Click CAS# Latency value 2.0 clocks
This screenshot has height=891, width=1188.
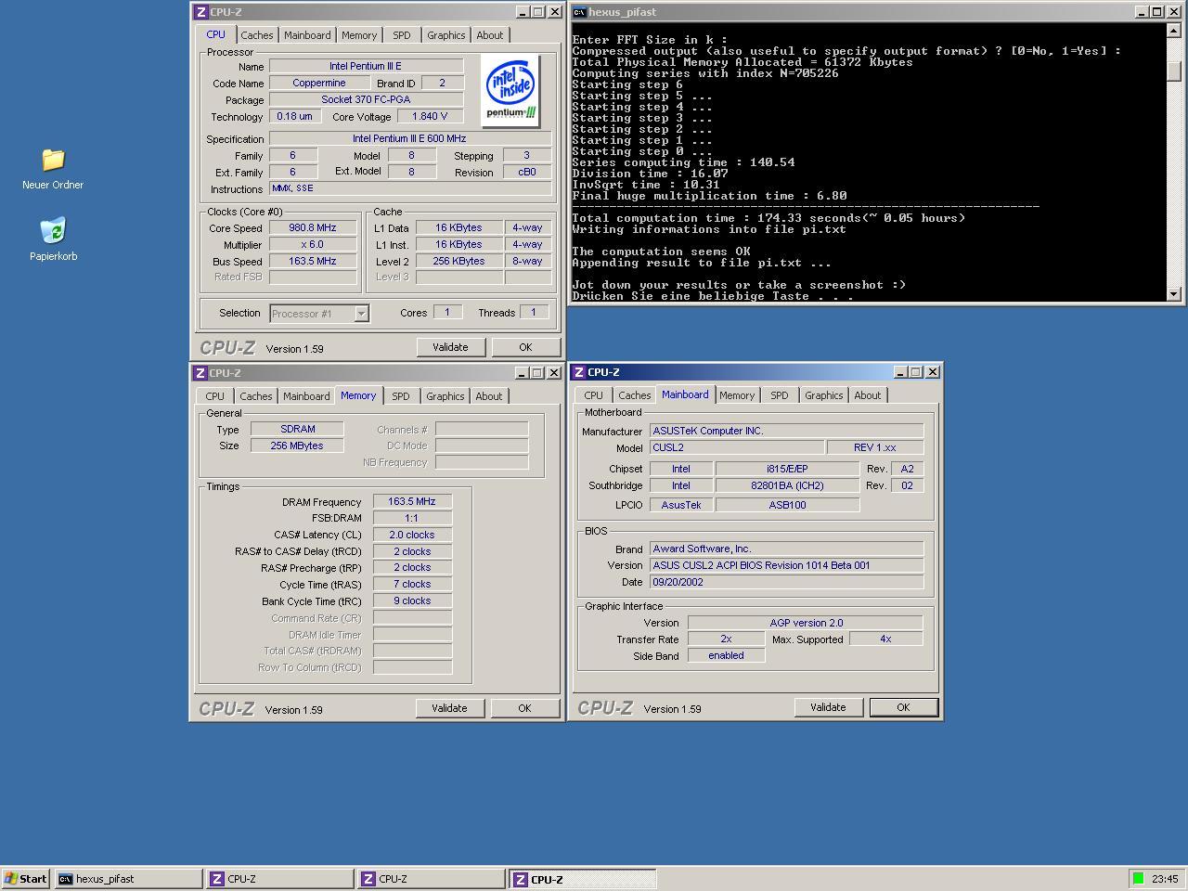pos(412,535)
